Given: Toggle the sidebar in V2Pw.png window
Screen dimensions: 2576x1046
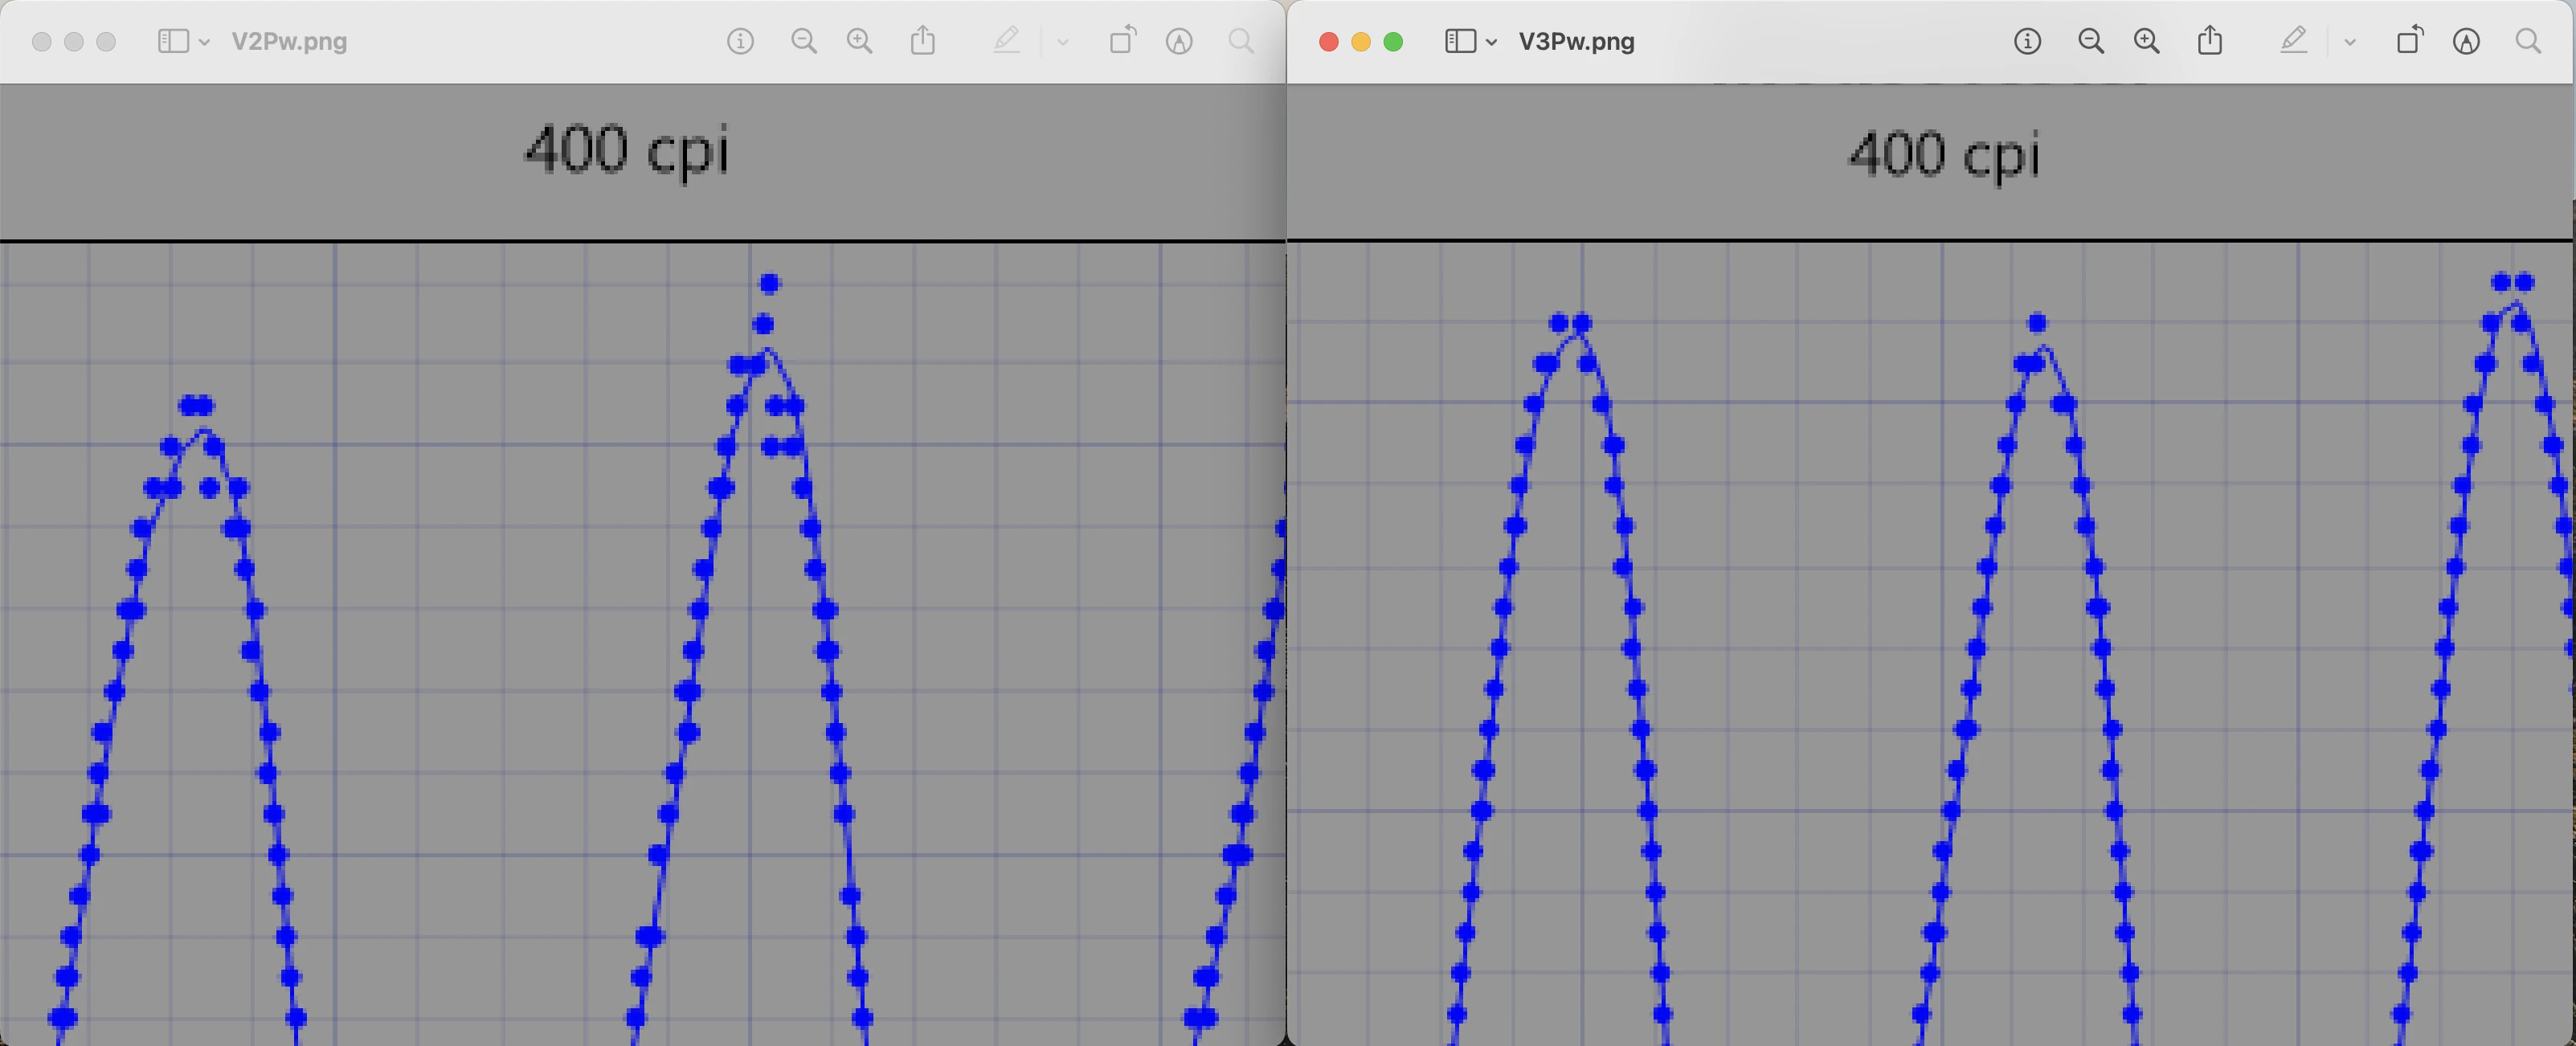Looking at the screenshot, I should tap(173, 41).
